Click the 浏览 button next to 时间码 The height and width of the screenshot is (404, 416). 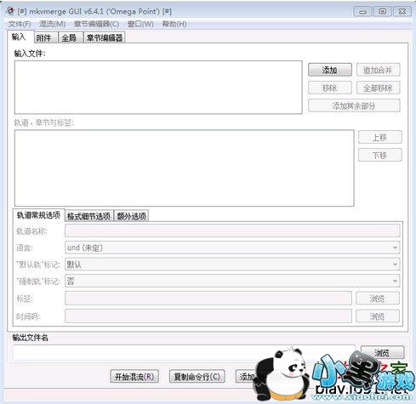click(x=378, y=316)
